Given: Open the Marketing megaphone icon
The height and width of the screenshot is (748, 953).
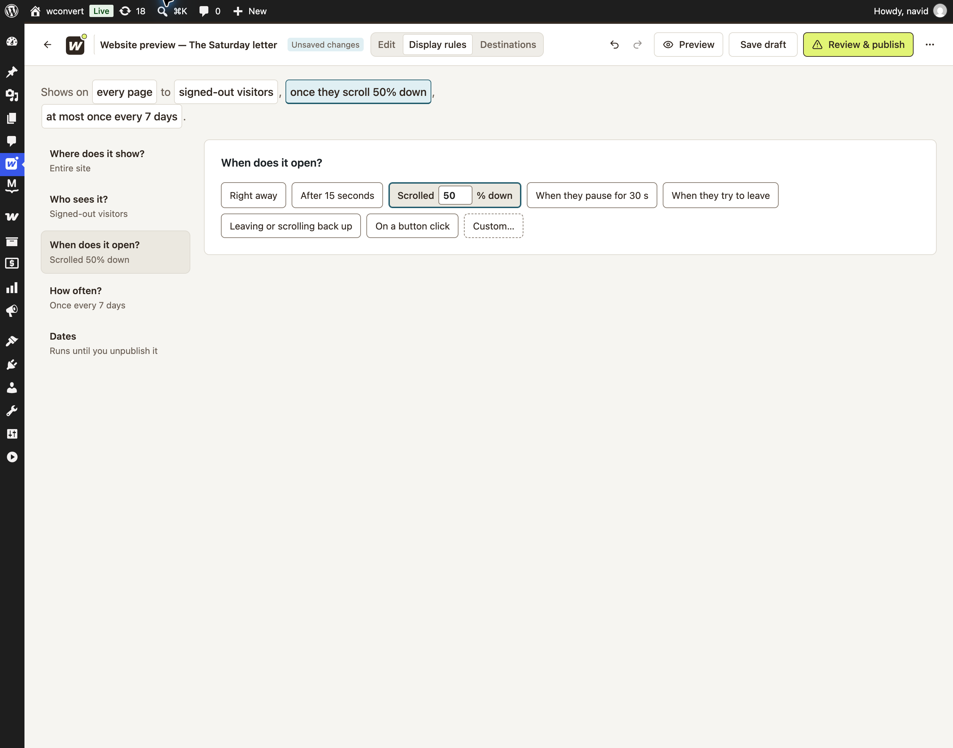Looking at the screenshot, I should point(12,311).
